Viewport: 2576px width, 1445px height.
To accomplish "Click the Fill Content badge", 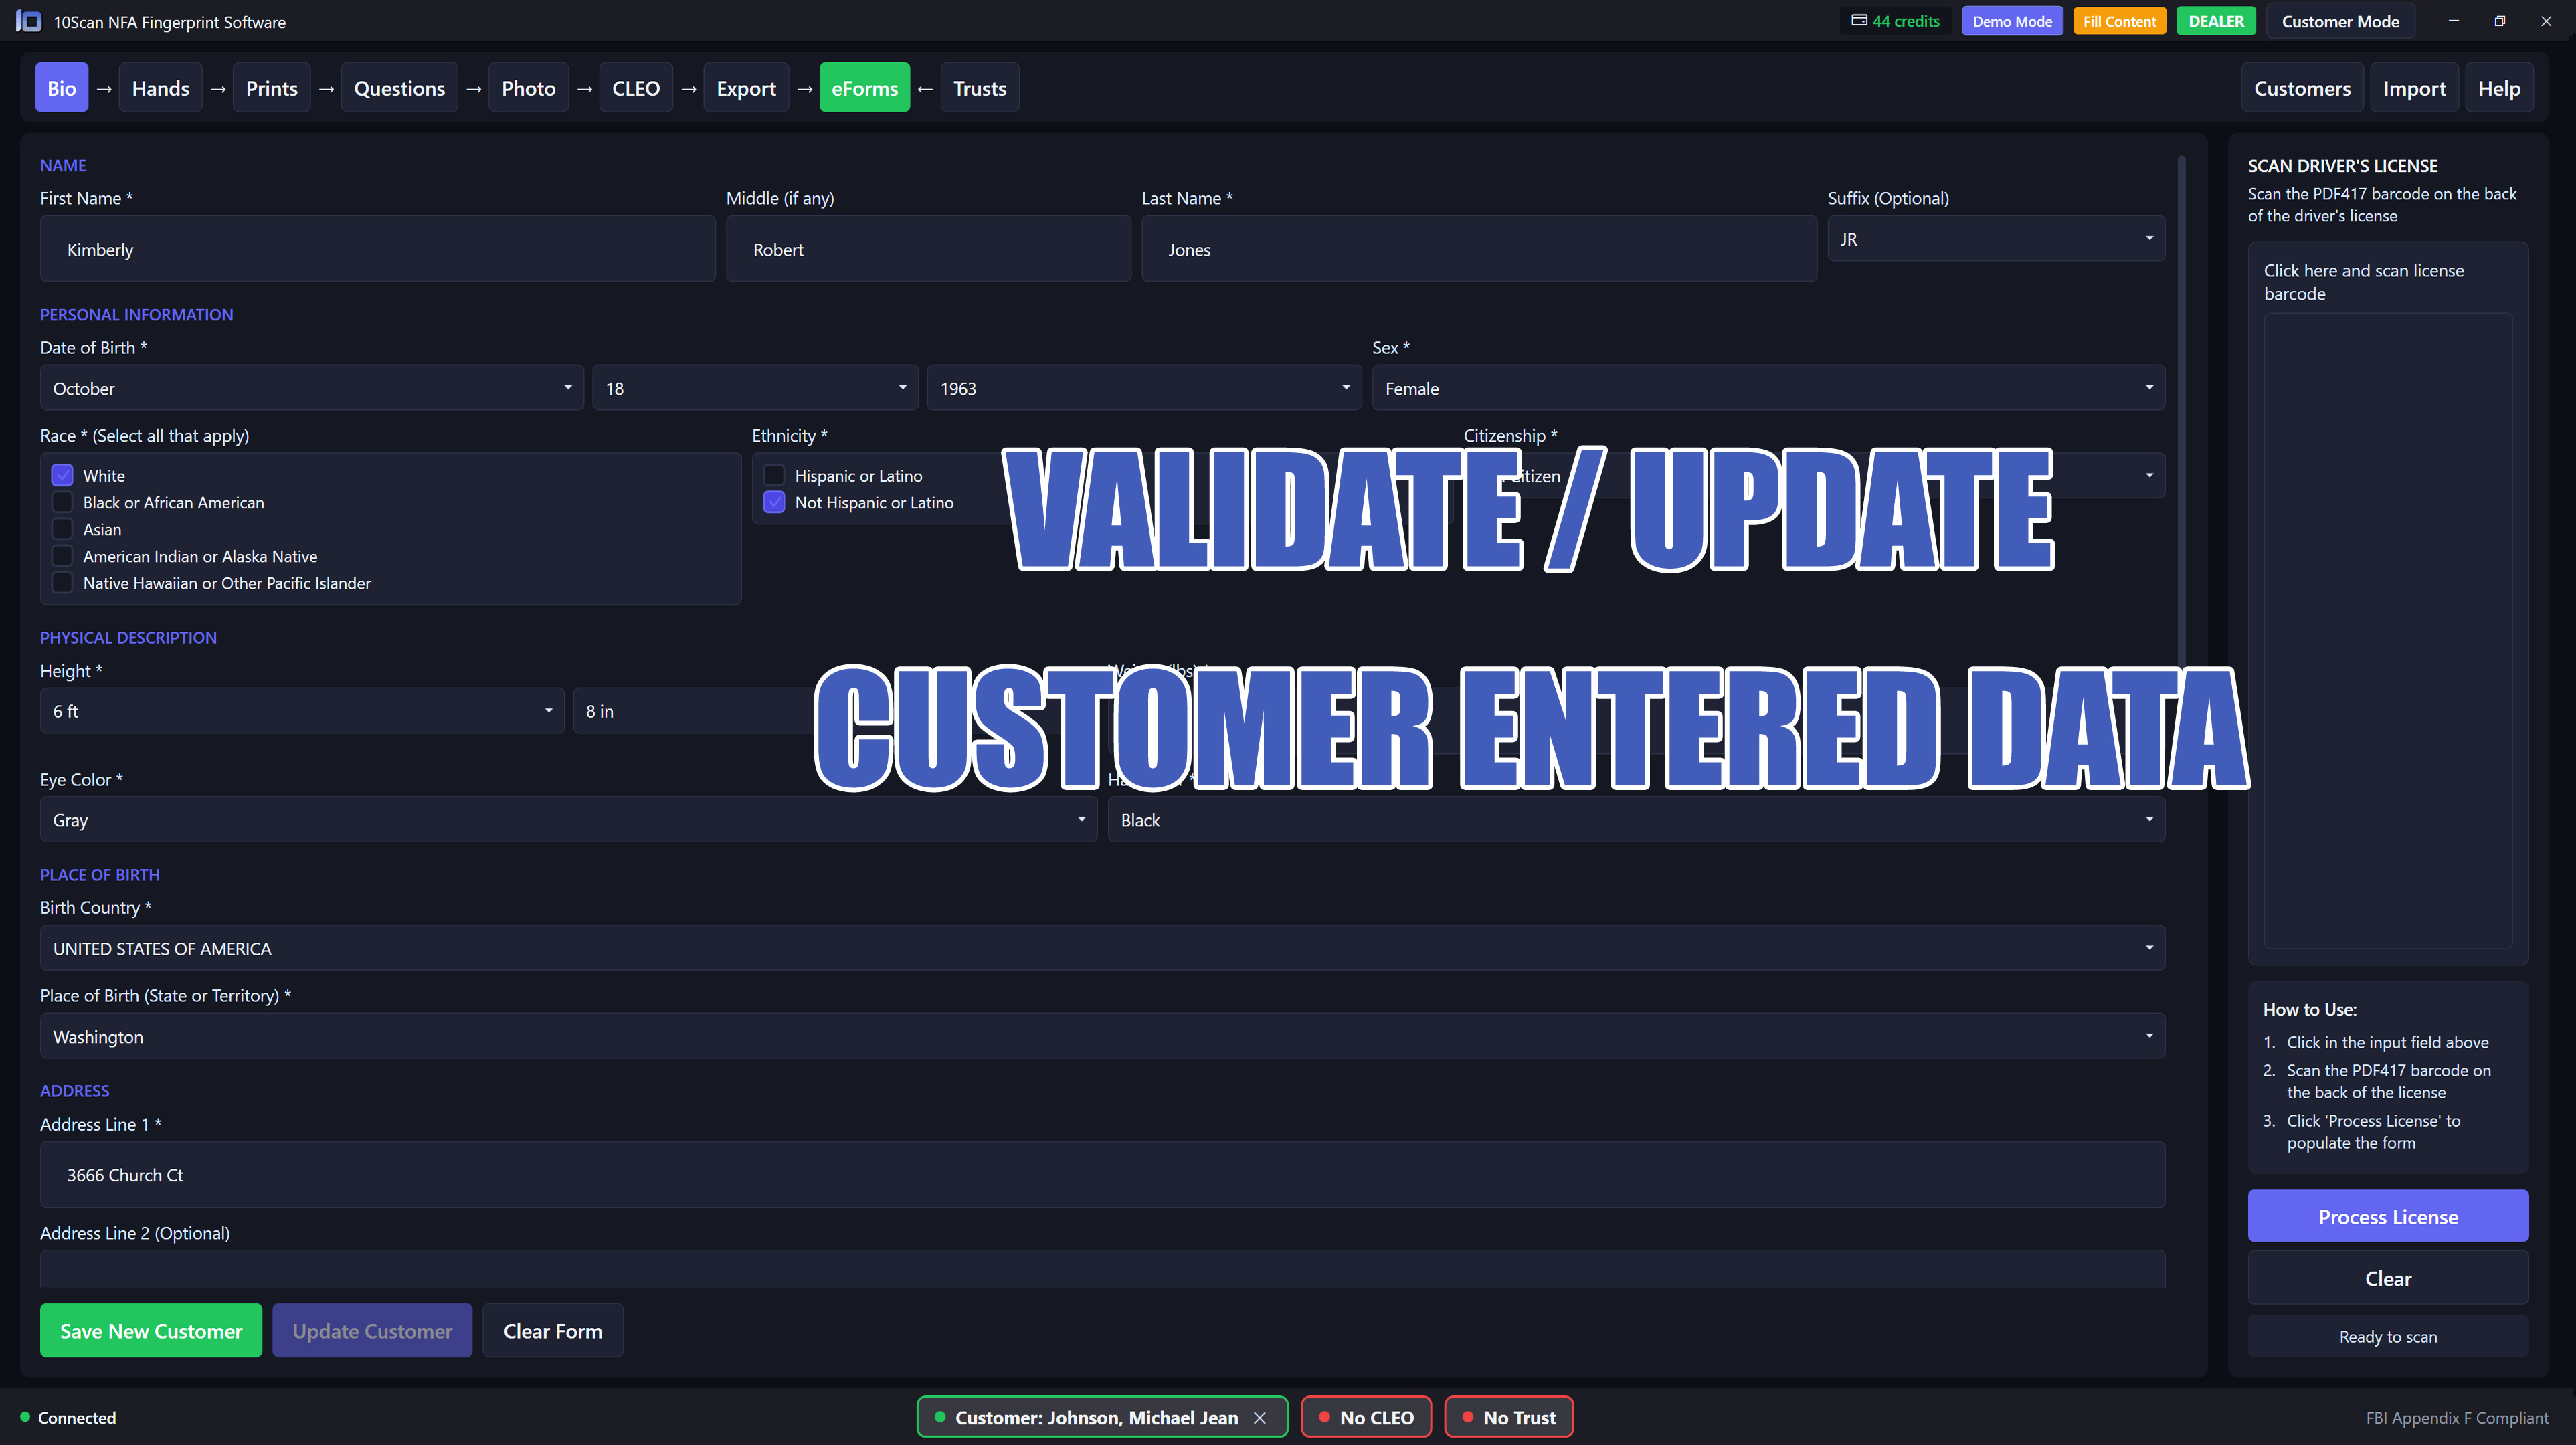I will 2119,20.
